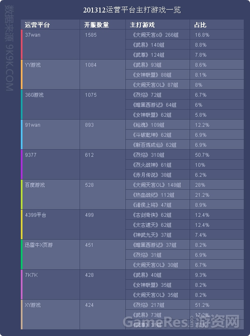
Task: Click 《新百炼成仙》62组 entry
Action: click(x=154, y=145)
